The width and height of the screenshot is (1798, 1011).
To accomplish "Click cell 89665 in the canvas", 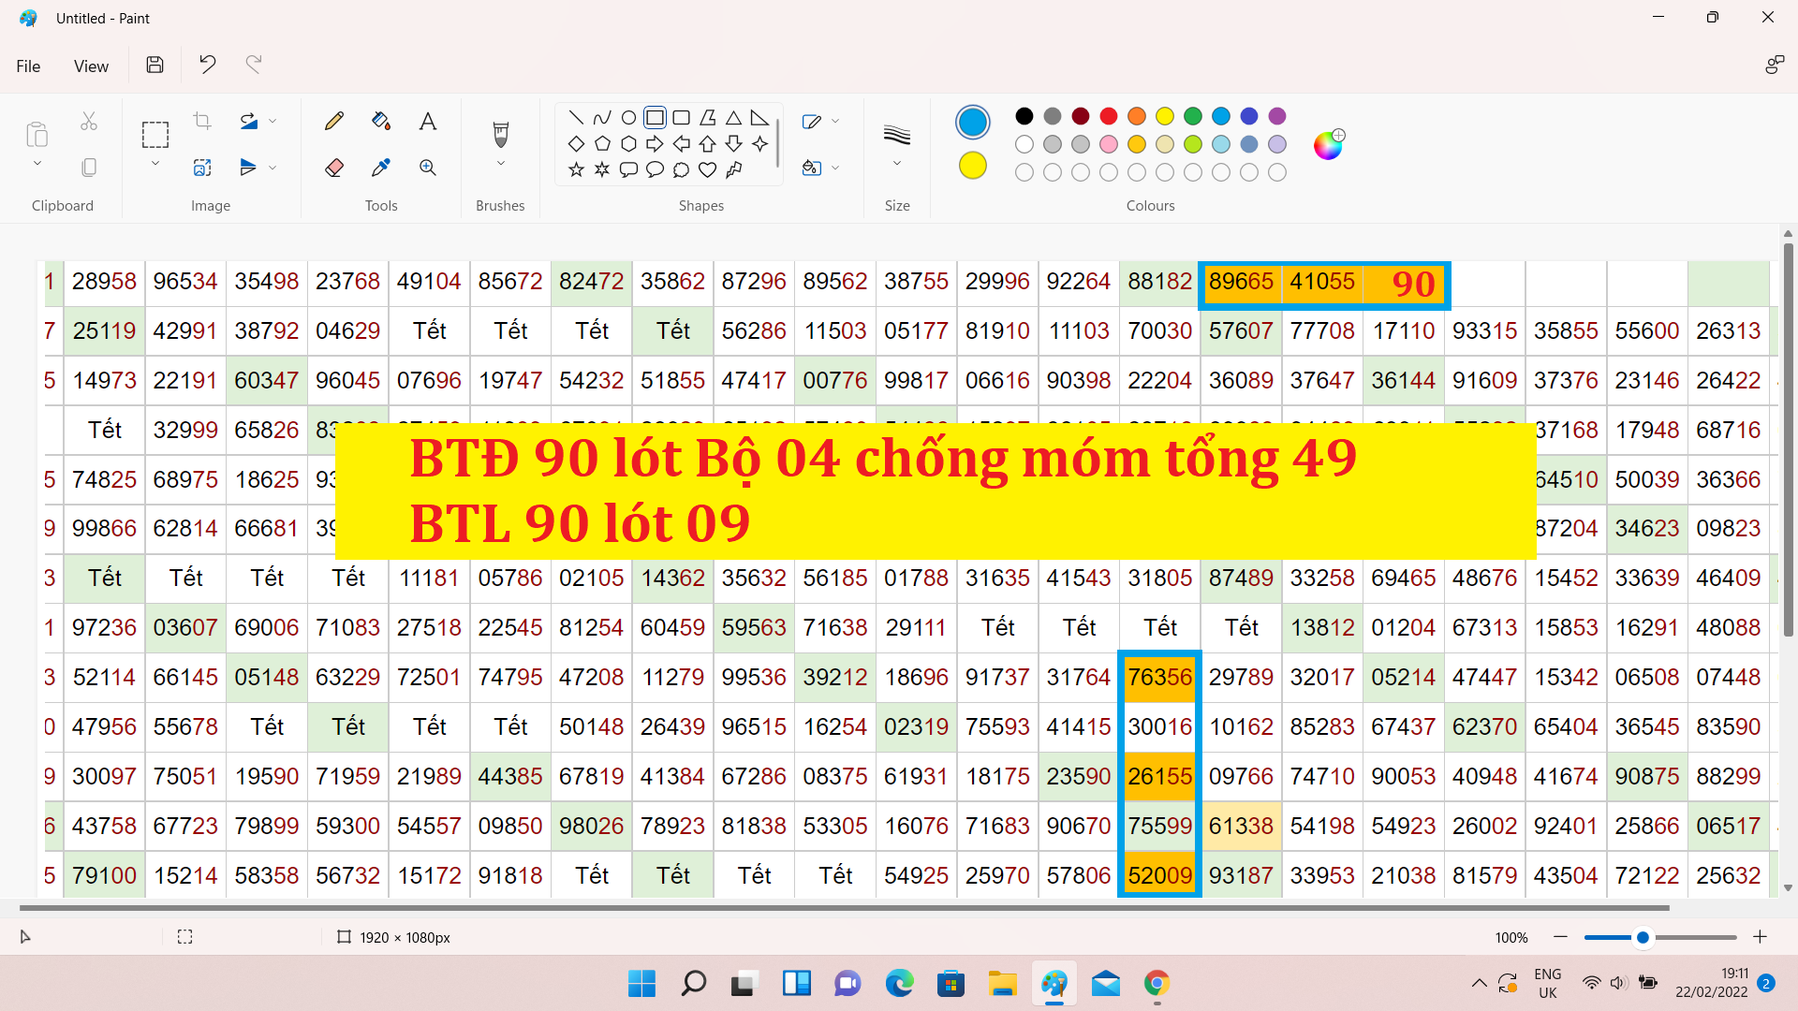I will click(x=1241, y=282).
